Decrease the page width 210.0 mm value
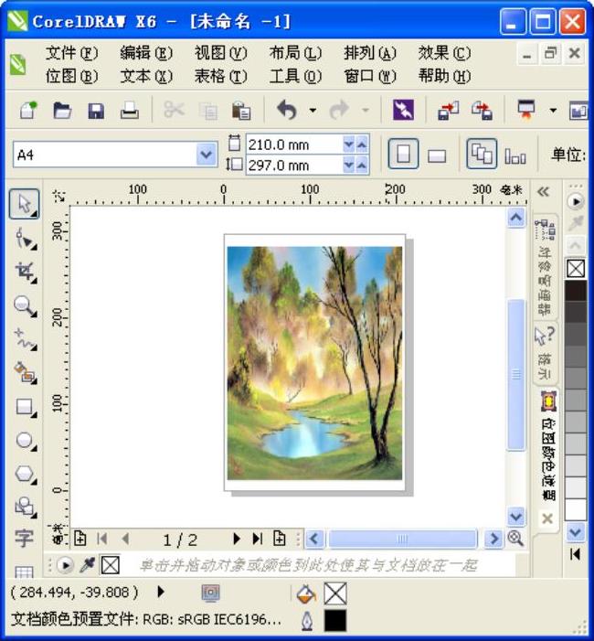 click(x=348, y=144)
